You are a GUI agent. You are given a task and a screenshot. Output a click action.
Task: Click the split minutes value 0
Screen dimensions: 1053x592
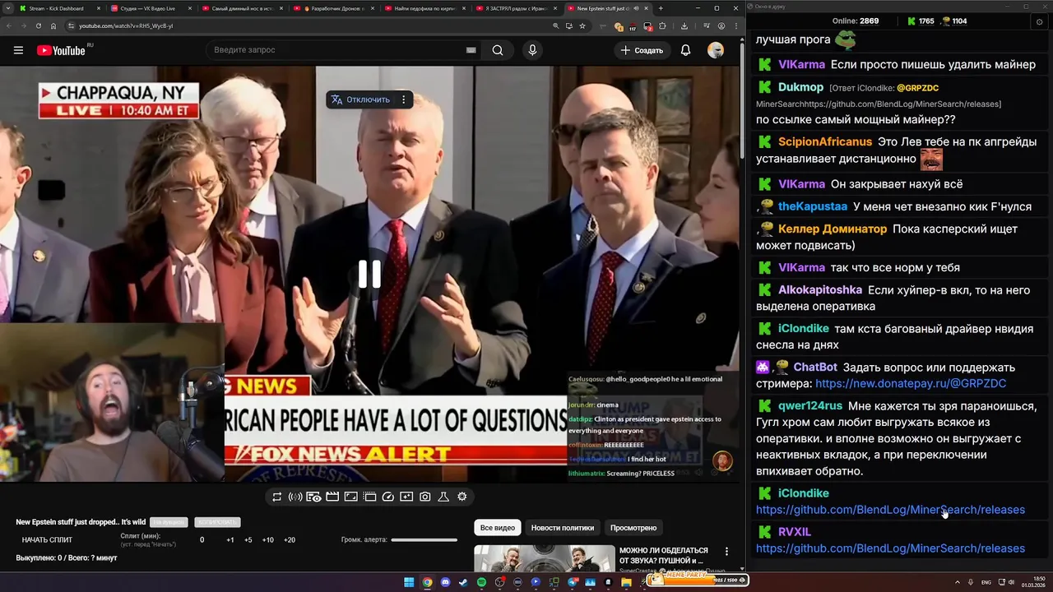[x=202, y=540]
